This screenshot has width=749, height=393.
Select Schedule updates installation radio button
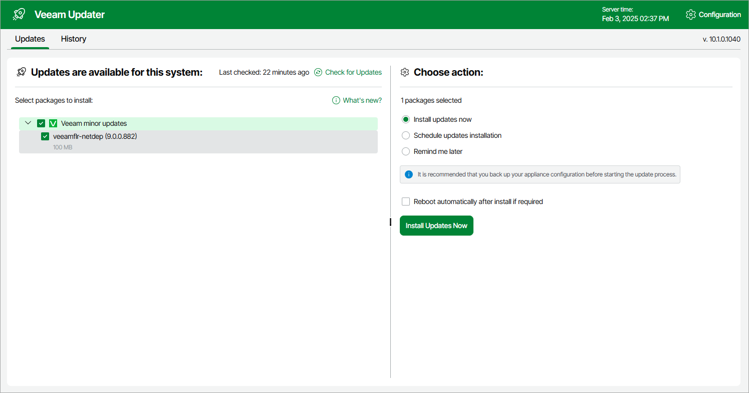point(406,135)
